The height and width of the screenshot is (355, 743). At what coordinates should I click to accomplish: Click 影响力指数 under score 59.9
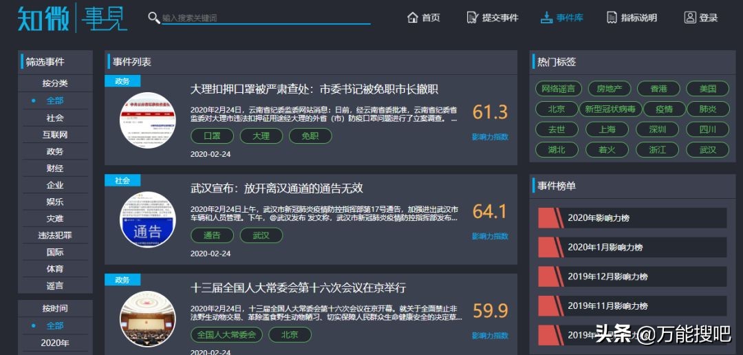click(x=490, y=336)
